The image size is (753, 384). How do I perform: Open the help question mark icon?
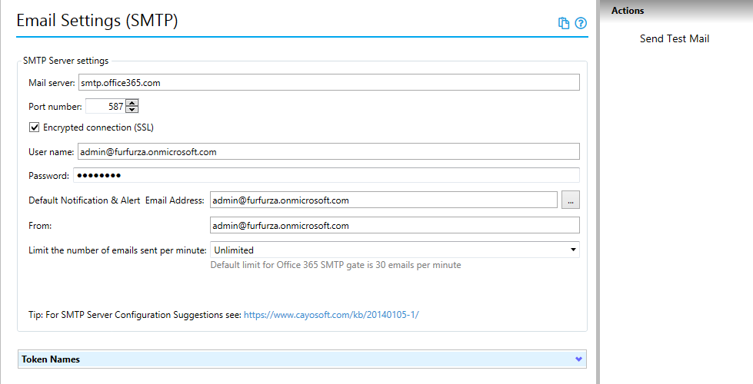581,23
